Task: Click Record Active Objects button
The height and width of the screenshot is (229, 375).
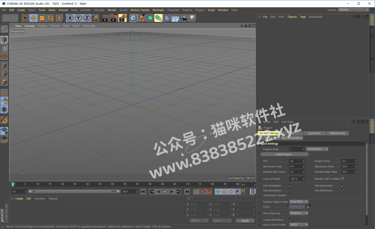Action: (x=195, y=192)
